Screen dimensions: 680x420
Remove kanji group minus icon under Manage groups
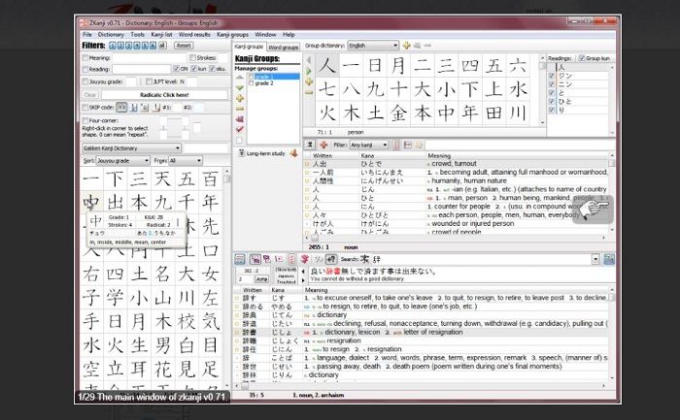(239, 109)
